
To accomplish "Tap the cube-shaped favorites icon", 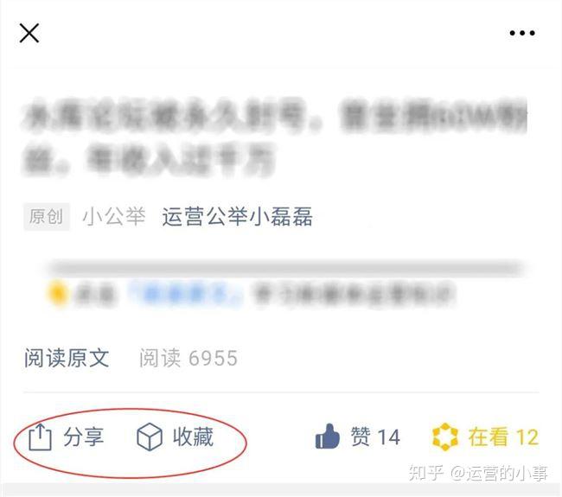I will [150, 436].
